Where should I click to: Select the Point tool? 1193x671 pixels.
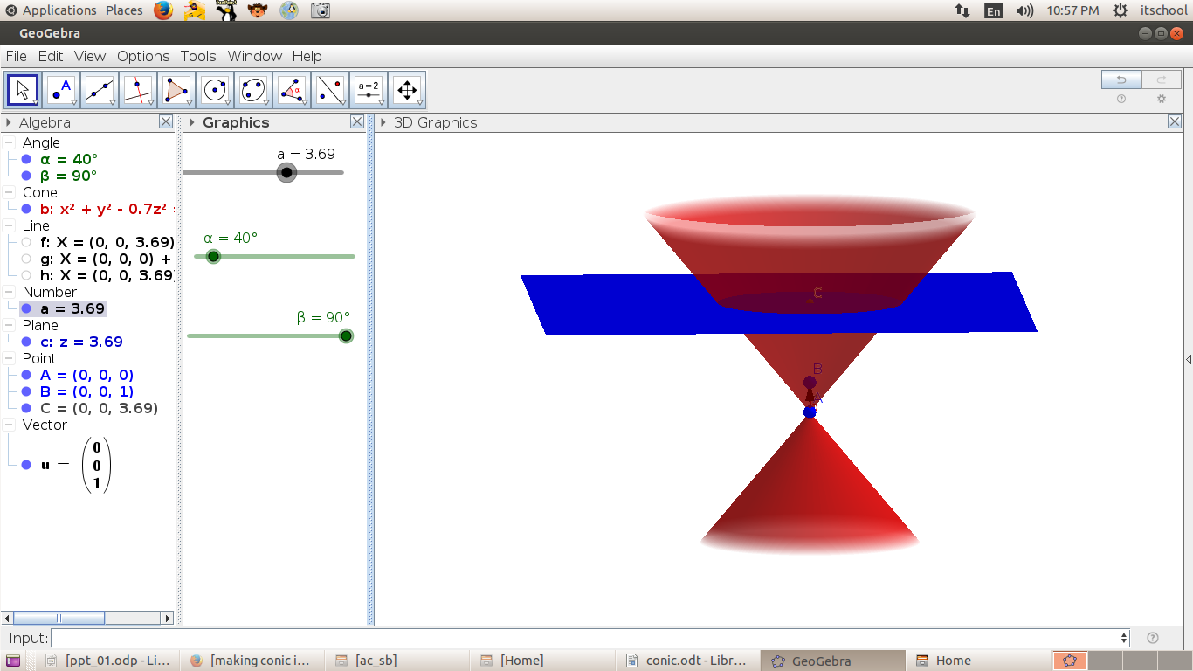pos(60,89)
